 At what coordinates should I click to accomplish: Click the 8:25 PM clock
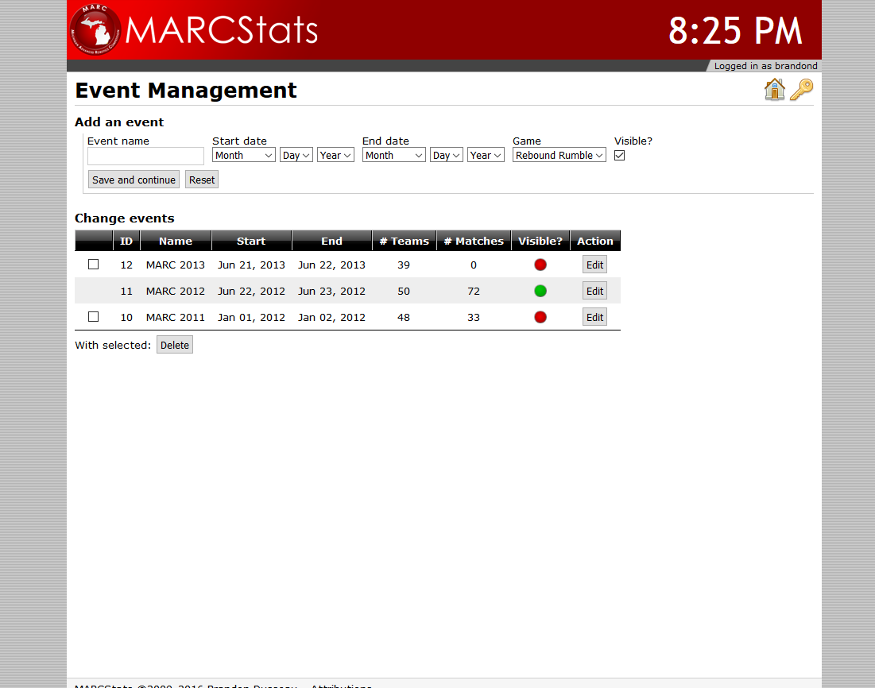pos(735,31)
